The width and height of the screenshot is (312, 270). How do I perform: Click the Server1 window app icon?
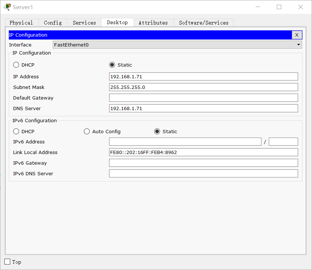7,7
